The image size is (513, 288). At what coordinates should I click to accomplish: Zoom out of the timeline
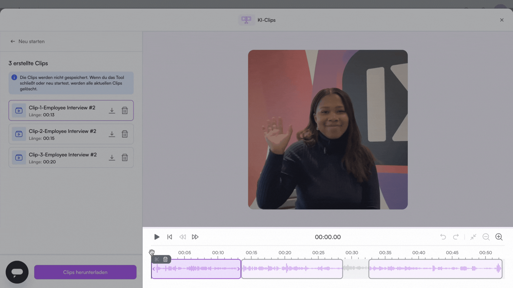click(486, 237)
